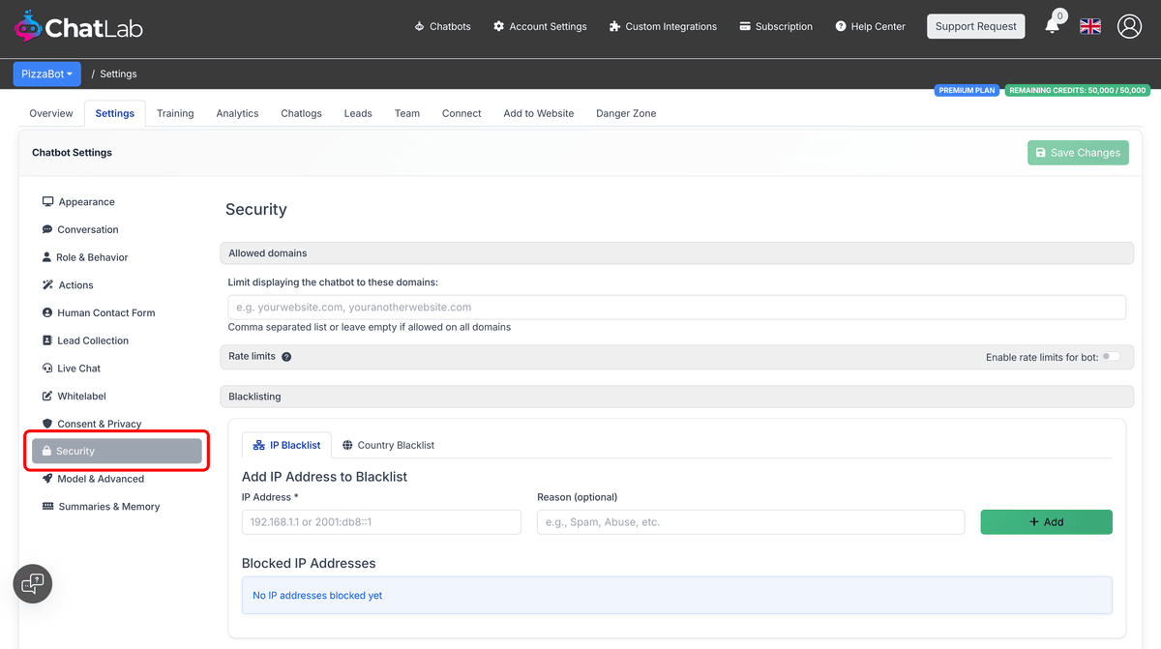Open the PizzaBot chatbot selector

click(x=46, y=74)
